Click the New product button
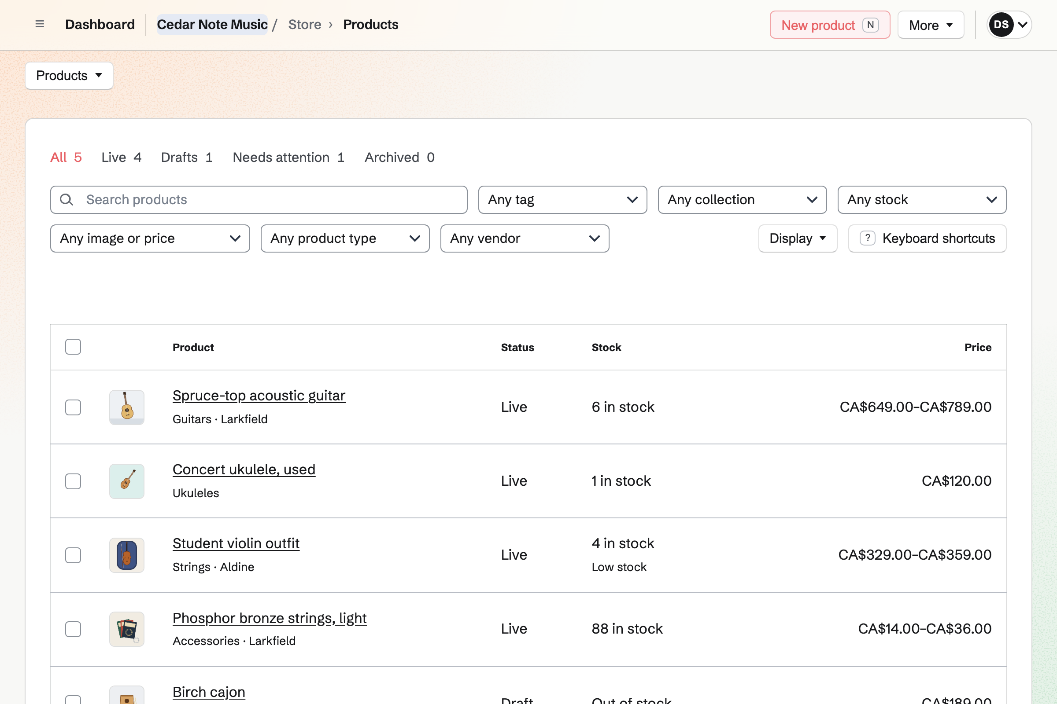 click(830, 25)
